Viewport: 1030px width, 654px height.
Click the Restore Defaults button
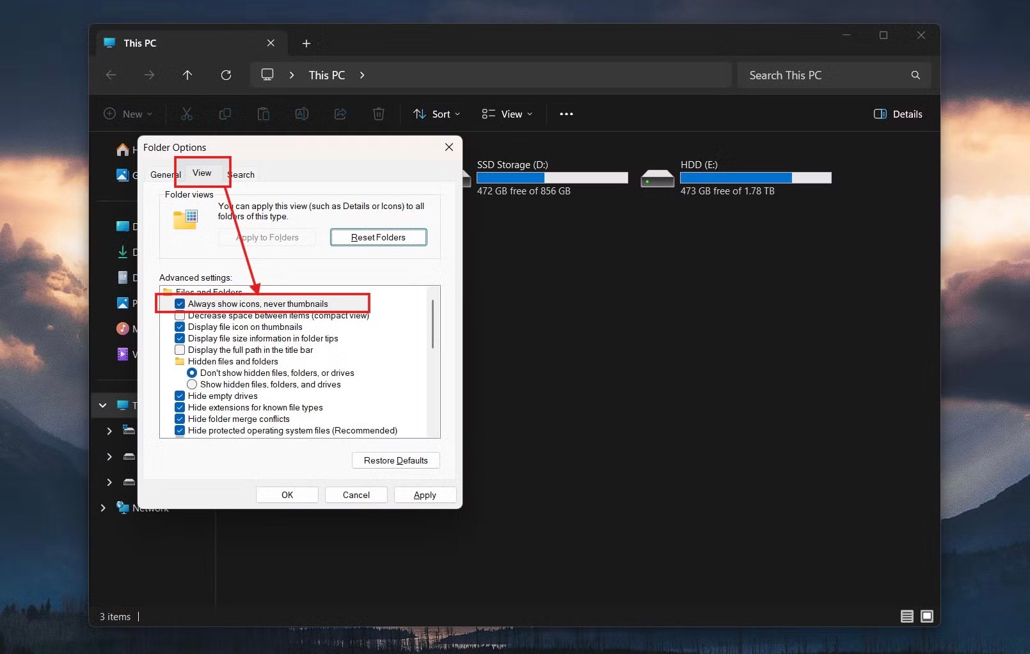tap(395, 460)
